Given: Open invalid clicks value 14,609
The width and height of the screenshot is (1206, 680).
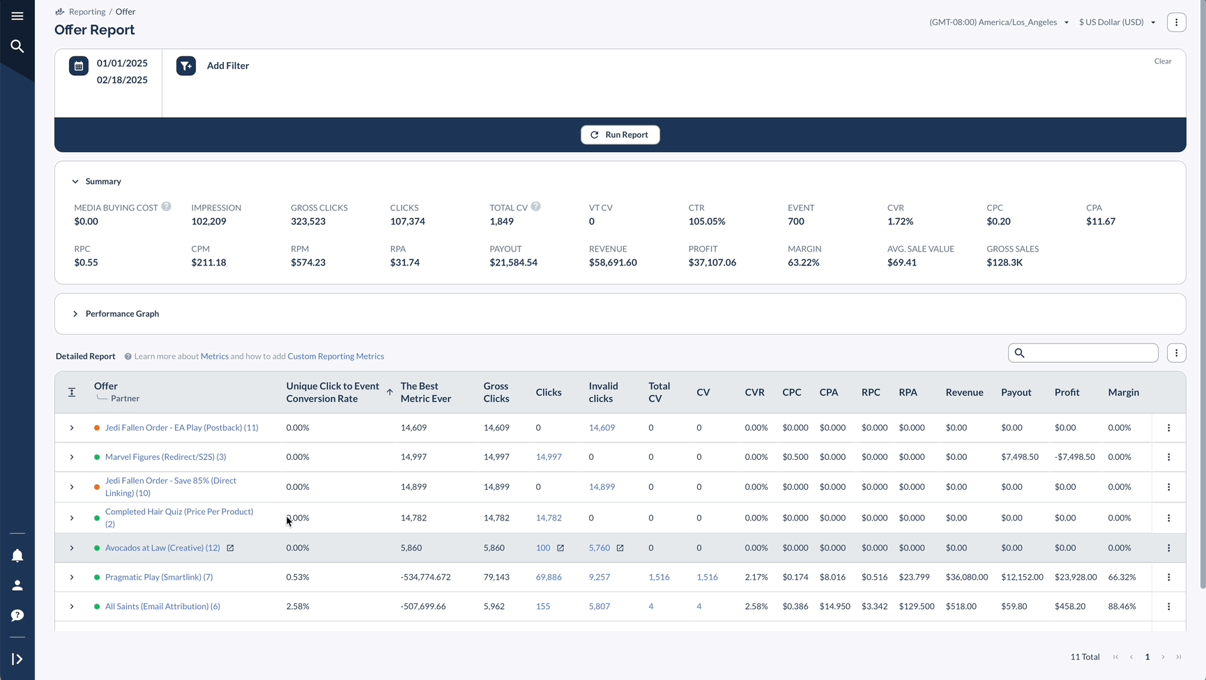Looking at the screenshot, I should pyautogui.click(x=602, y=428).
